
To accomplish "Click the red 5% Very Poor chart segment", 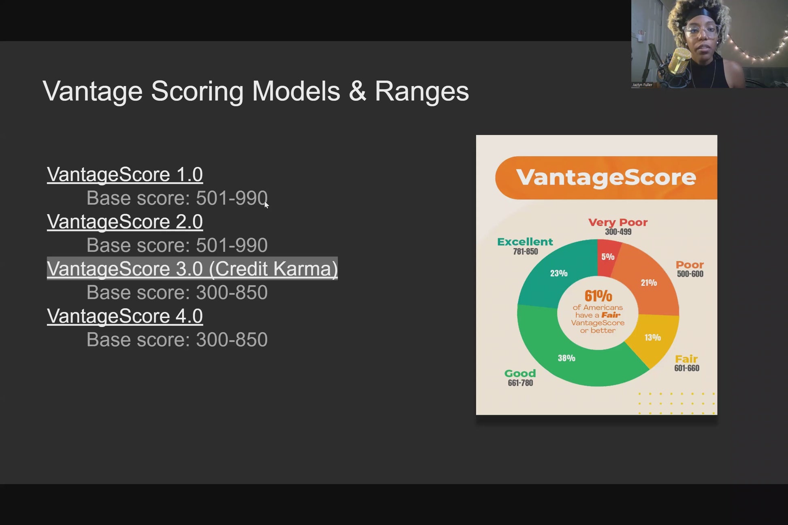I will click(x=607, y=257).
